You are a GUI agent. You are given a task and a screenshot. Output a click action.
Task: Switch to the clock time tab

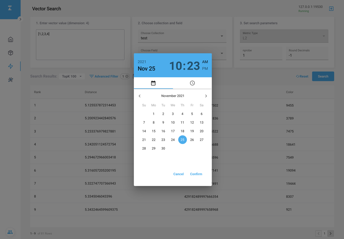click(192, 83)
